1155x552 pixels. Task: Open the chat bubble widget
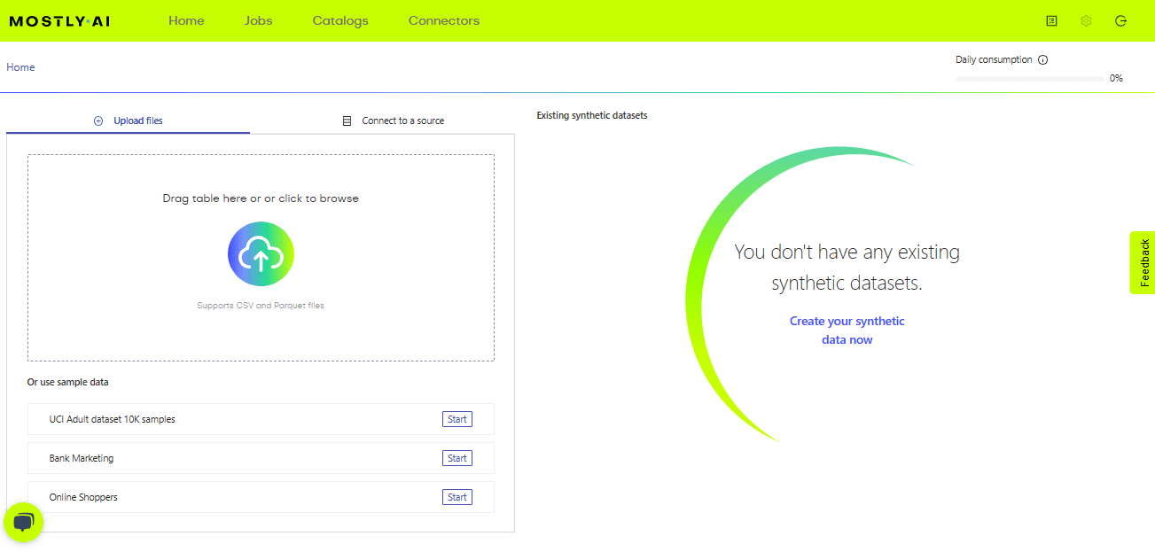[24, 522]
